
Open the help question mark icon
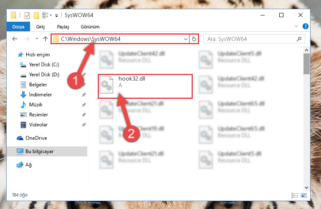click(305, 26)
